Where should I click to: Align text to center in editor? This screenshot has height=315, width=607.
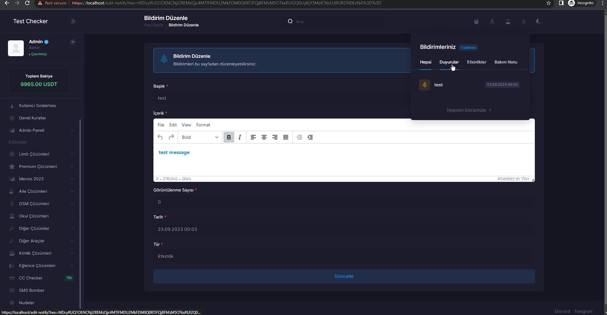pyautogui.click(x=264, y=137)
